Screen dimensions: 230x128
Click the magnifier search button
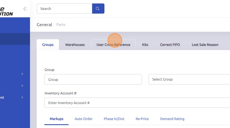(x=98, y=9)
